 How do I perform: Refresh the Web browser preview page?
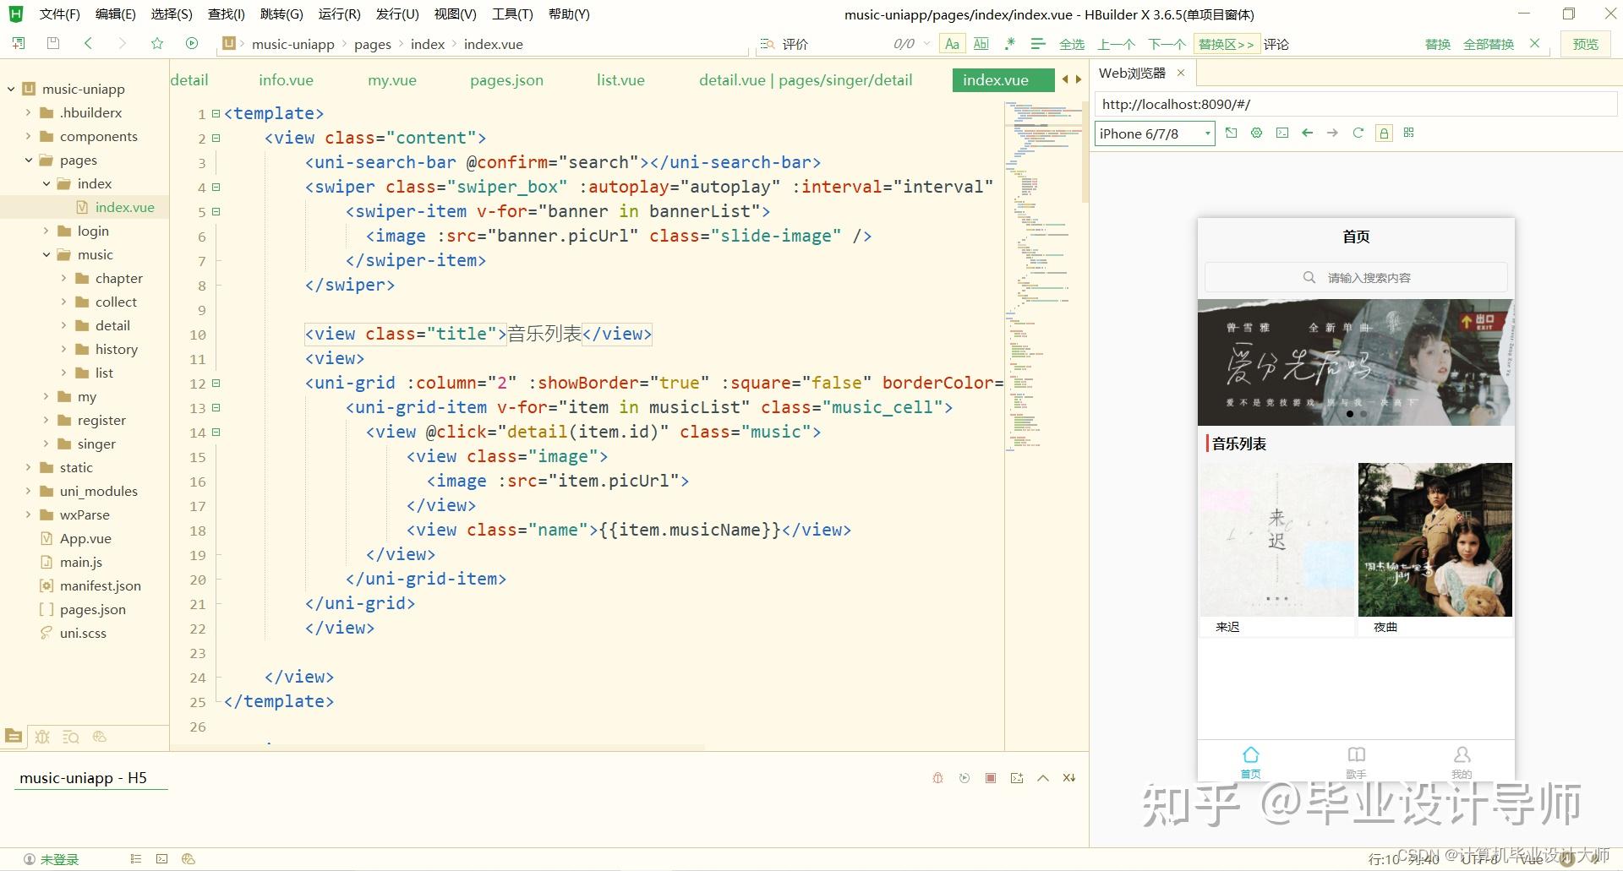[1358, 133]
